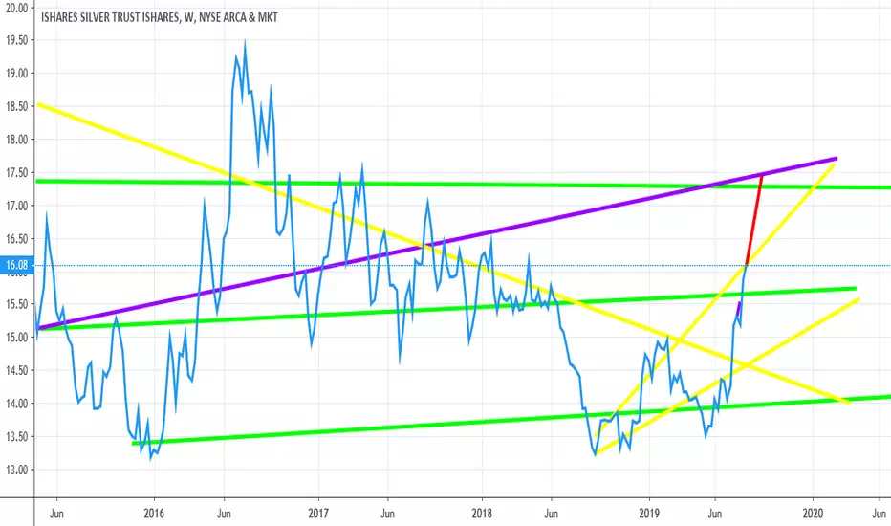
Task: Click the 17.00 price axis label
Action: [x=16, y=206]
